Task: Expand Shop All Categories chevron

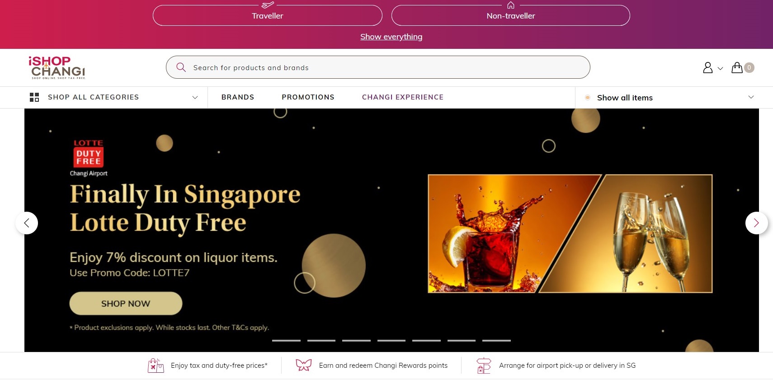Action: pos(195,97)
